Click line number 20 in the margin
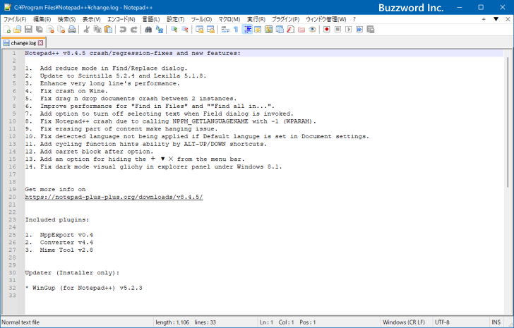 pos(12,197)
